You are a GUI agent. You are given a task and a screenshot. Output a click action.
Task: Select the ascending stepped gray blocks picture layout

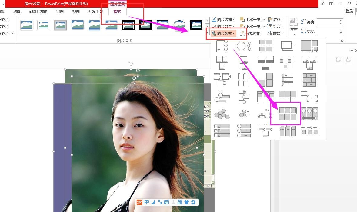(265, 80)
